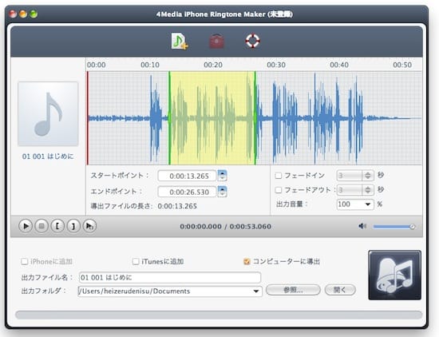439x337 pixels.
Task: Click the fade-out seconds value field
Action: [350, 190]
